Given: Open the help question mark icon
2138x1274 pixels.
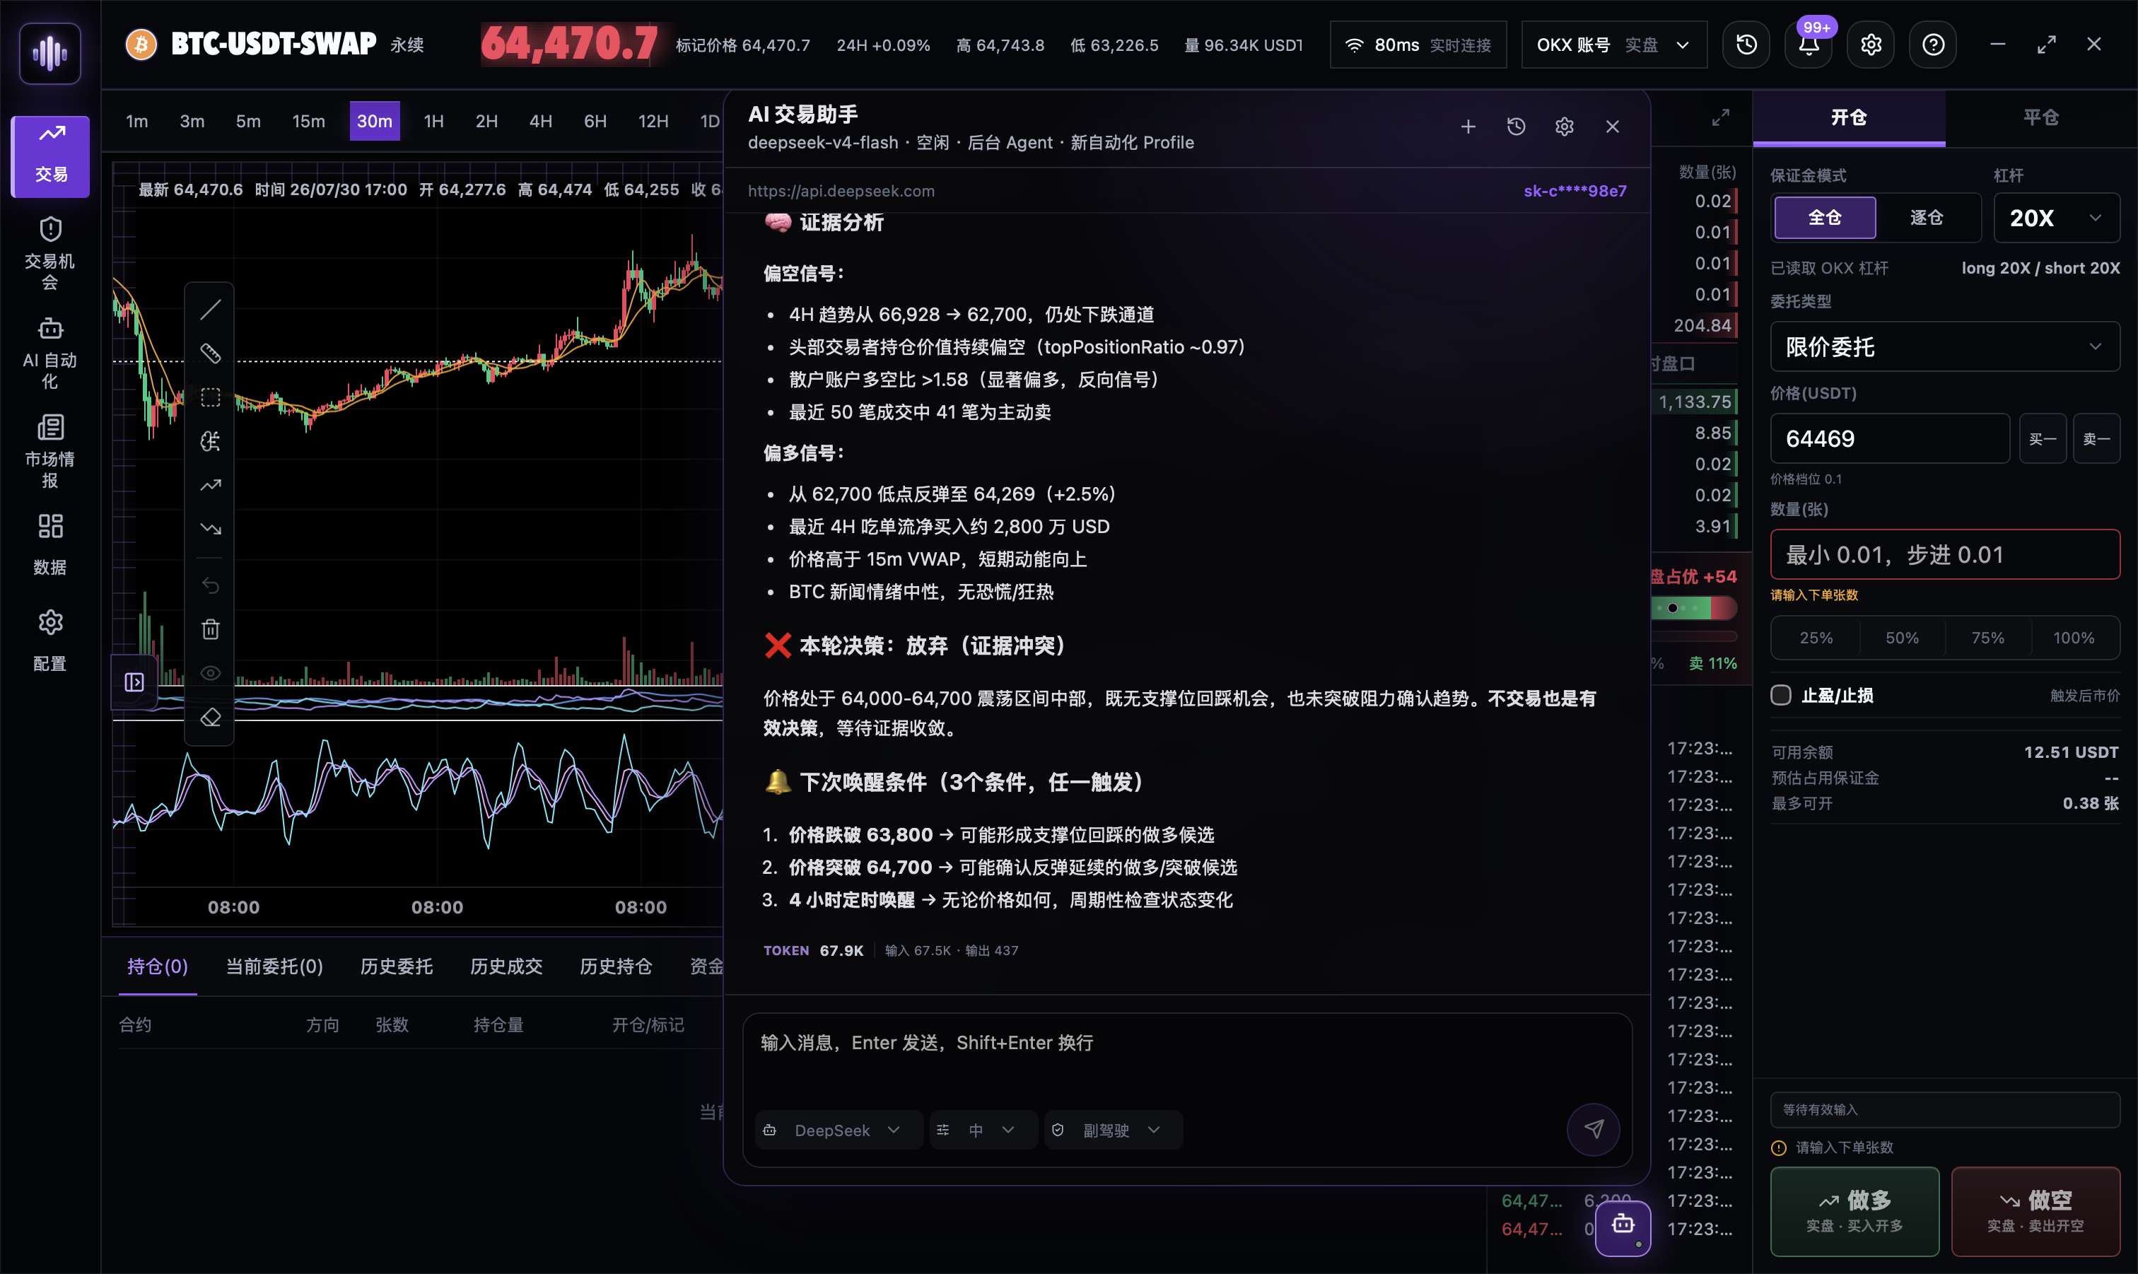Looking at the screenshot, I should coord(1933,45).
